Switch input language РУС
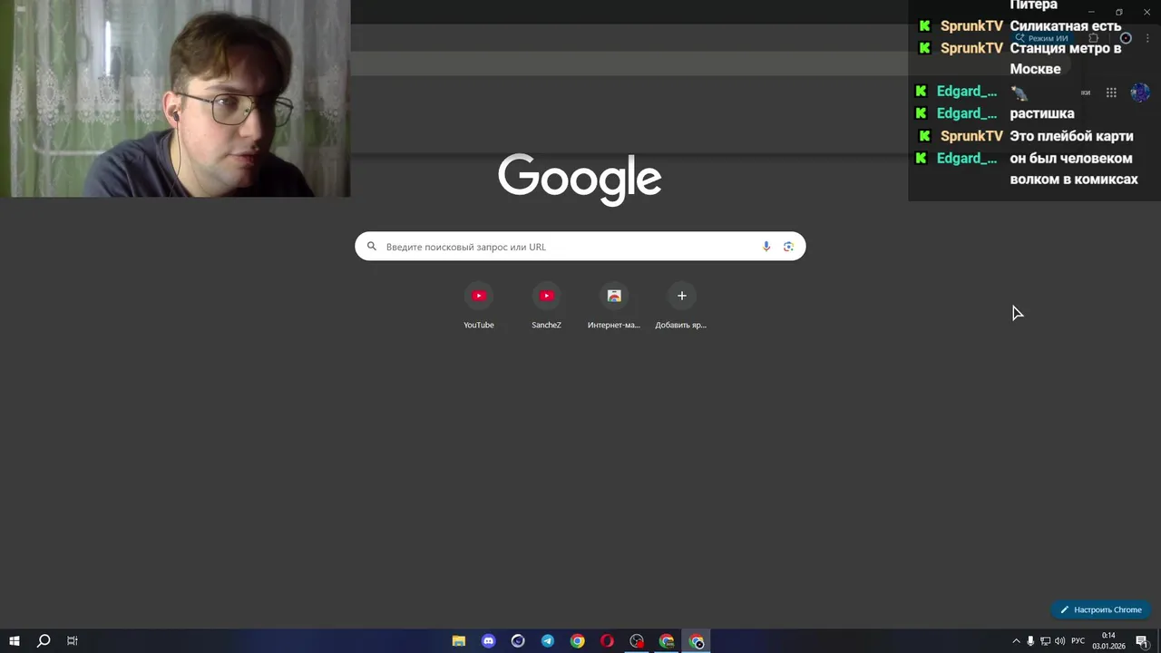 click(x=1078, y=641)
